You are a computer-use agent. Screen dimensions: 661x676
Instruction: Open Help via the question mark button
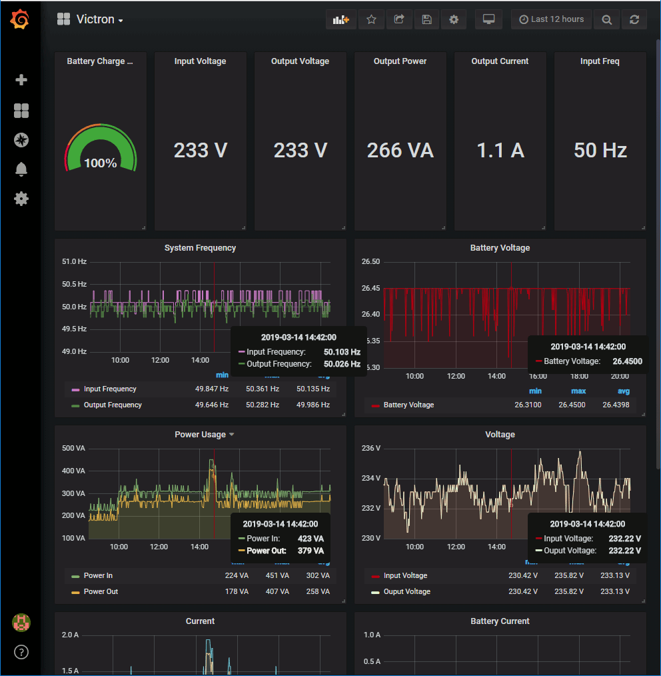tap(21, 652)
